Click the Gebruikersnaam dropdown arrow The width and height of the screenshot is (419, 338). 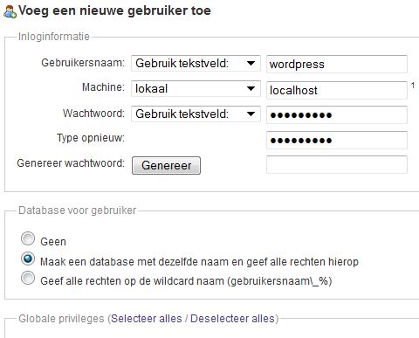click(251, 63)
